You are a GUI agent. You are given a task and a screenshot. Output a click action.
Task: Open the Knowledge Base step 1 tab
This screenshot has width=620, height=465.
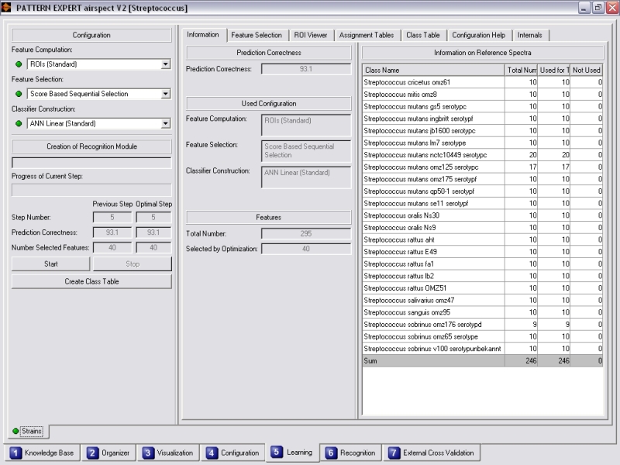(x=43, y=453)
